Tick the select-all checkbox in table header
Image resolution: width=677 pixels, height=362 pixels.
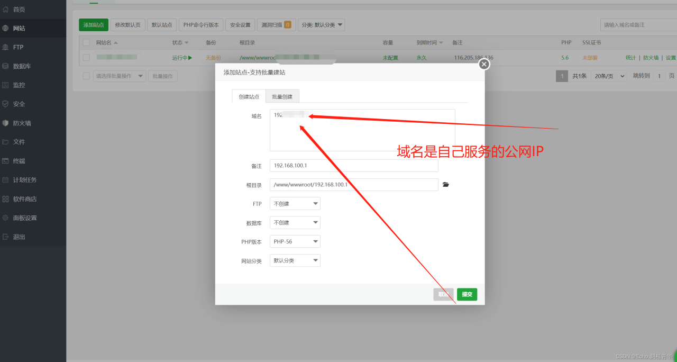86,42
